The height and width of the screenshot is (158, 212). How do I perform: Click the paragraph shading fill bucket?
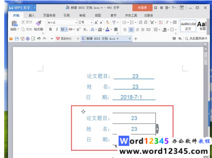[x=165, y=29]
